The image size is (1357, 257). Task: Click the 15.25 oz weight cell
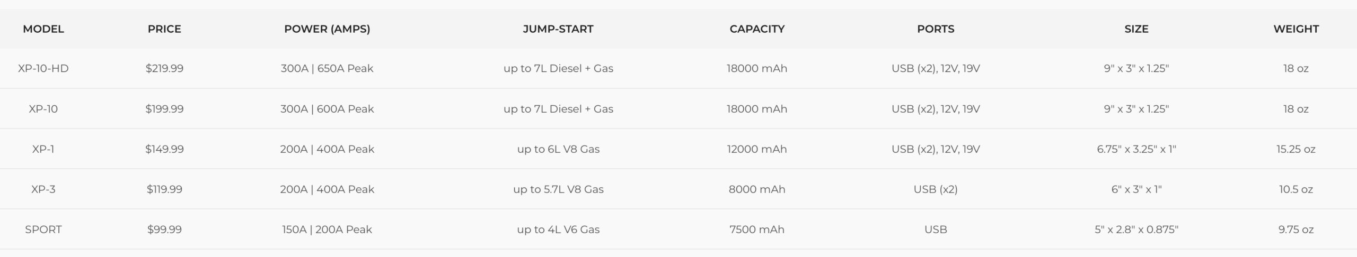[x=1296, y=149]
